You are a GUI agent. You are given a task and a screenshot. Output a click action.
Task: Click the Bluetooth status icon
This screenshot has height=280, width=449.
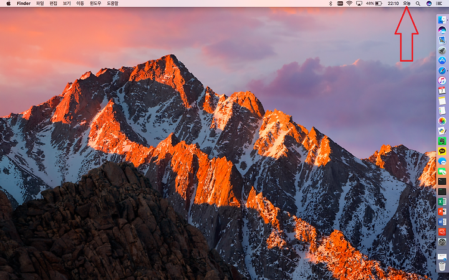pos(331,4)
